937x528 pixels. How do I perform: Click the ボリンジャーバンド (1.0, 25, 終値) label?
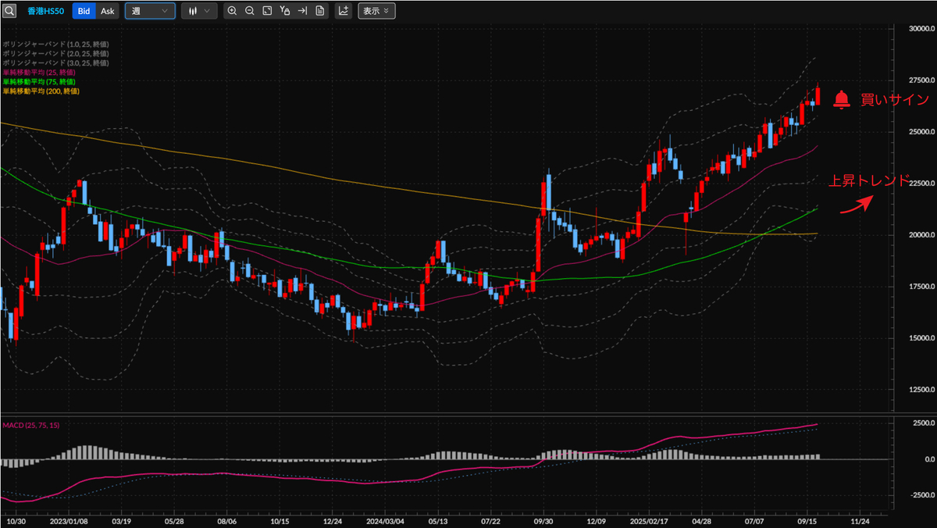point(55,44)
